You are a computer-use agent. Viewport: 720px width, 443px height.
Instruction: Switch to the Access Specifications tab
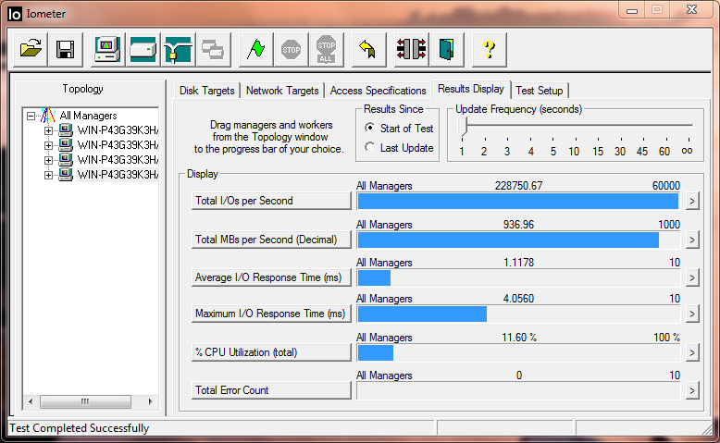[x=378, y=91]
